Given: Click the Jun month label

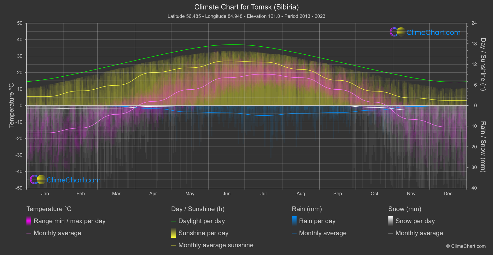Looking at the screenshot, I should [x=227, y=193].
